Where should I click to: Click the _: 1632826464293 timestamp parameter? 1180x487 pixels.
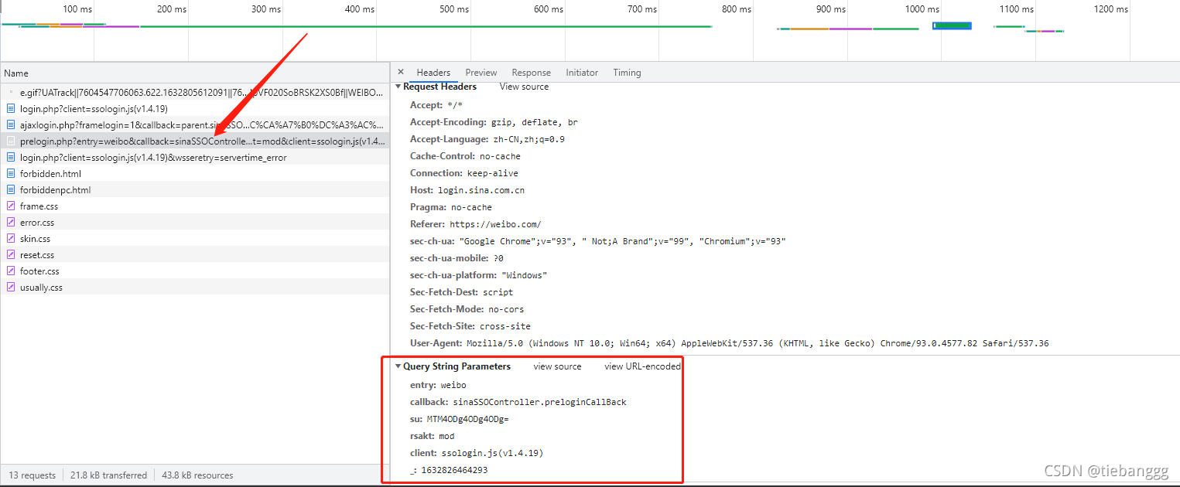449,470
